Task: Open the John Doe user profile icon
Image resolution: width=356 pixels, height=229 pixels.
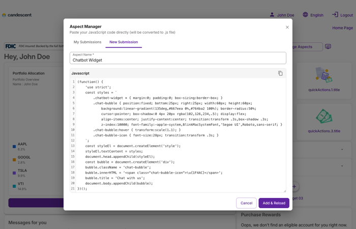Action: click(x=272, y=15)
